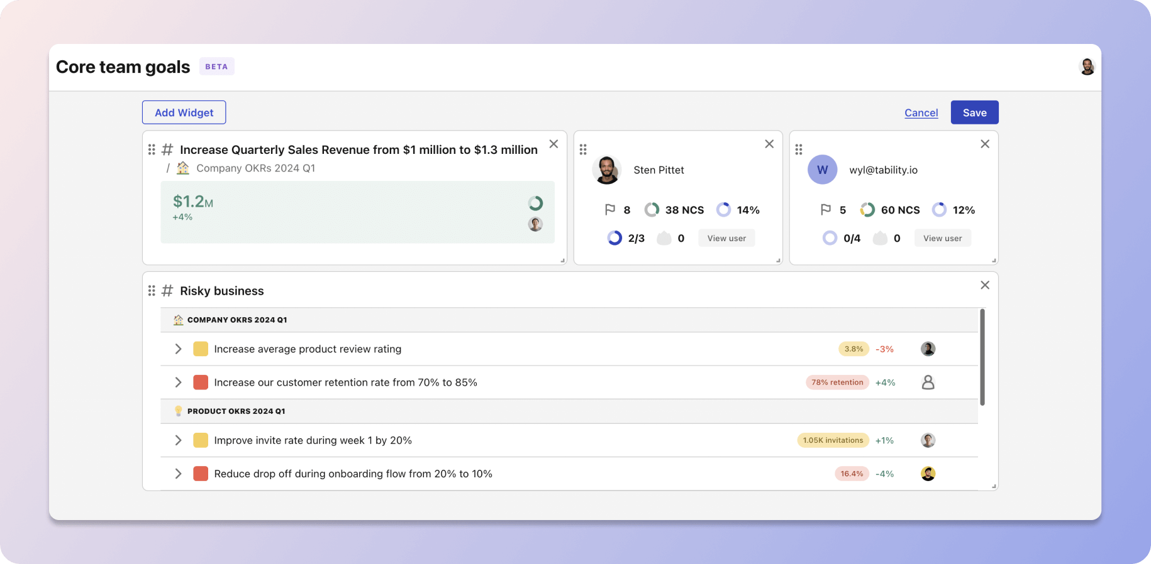Click the 0/4 check-ins ring icon
The height and width of the screenshot is (564, 1151).
point(830,238)
